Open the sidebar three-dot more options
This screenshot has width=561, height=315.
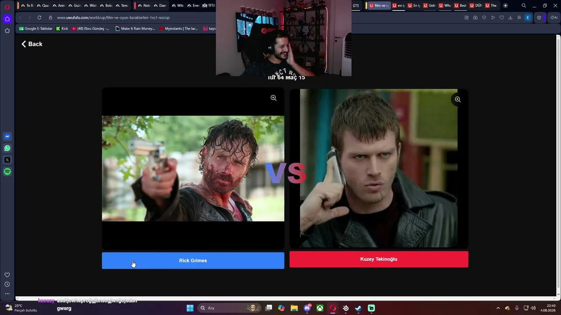coord(7,294)
